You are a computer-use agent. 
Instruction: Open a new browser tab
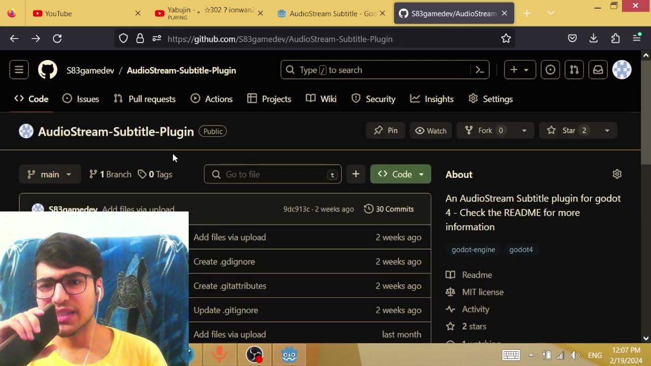527,14
